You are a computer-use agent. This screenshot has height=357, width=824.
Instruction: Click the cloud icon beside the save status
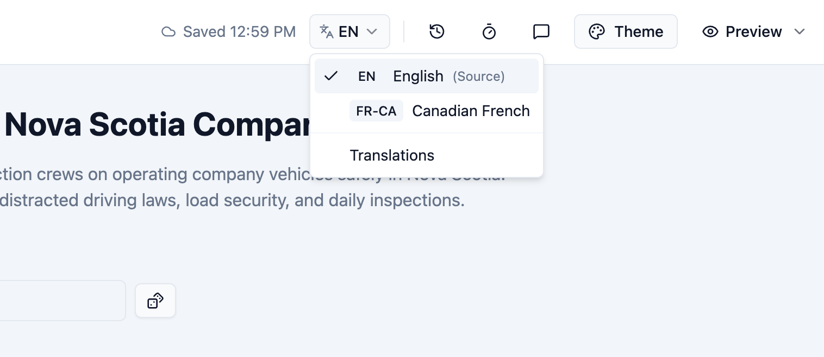click(x=168, y=31)
